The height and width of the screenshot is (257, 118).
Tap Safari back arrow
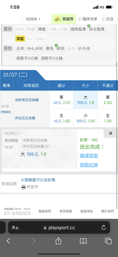coord(8,241)
